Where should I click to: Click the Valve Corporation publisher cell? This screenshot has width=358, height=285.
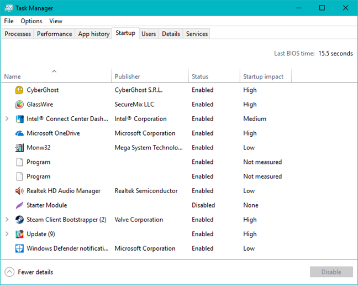(139, 220)
